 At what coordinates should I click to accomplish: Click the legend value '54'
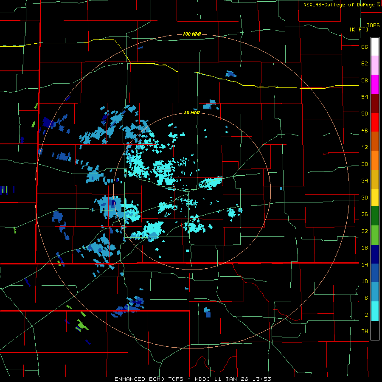[x=365, y=97]
